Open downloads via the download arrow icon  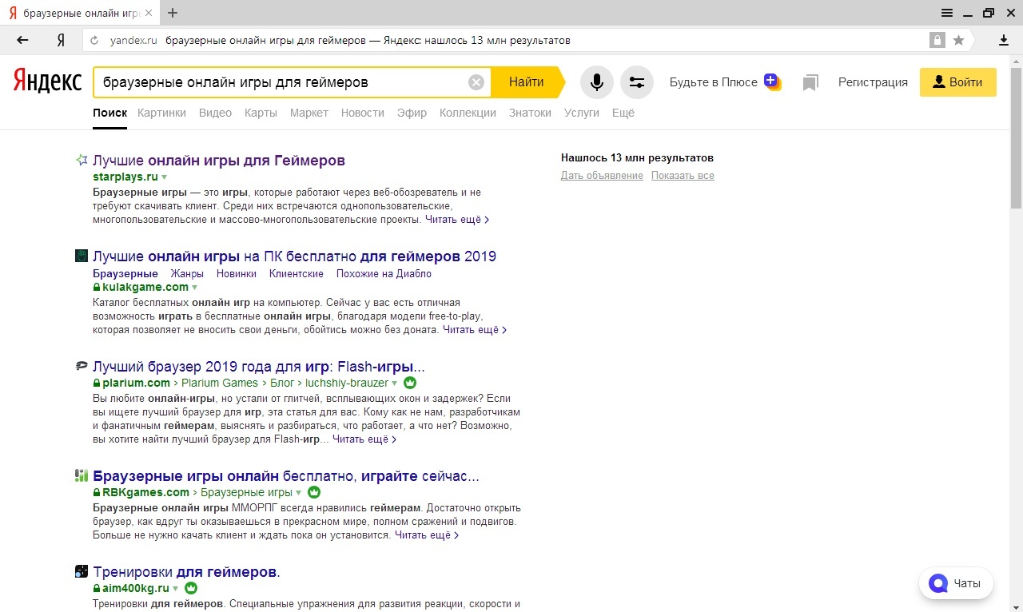click(1004, 40)
